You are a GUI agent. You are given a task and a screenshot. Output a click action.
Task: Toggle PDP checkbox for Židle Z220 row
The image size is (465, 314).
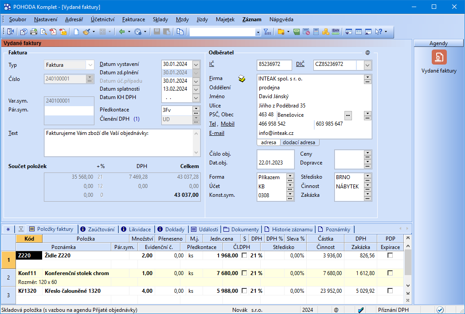(x=390, y=256)
